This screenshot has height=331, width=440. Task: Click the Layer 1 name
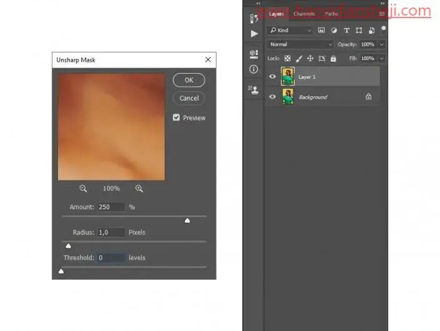click(x=306, y=77)
